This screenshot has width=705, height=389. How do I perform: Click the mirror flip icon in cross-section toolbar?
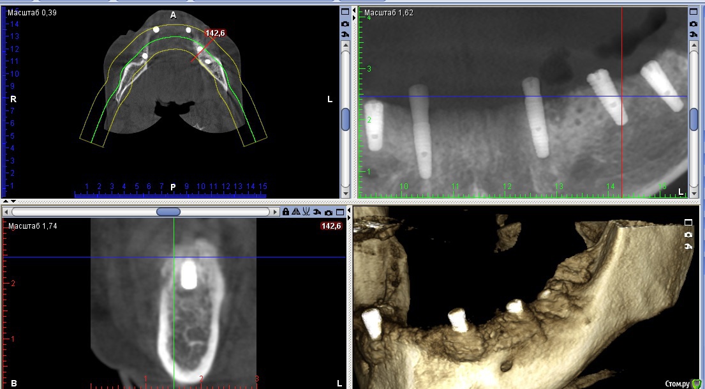coord(296,212)
